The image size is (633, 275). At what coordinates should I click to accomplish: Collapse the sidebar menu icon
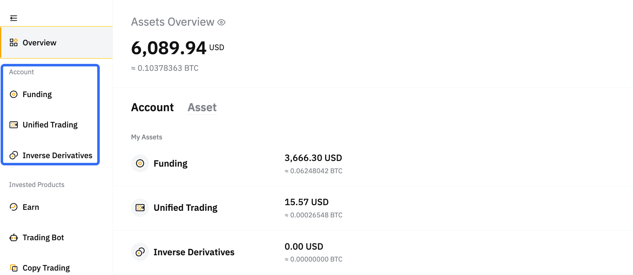(x=13, y=18)
